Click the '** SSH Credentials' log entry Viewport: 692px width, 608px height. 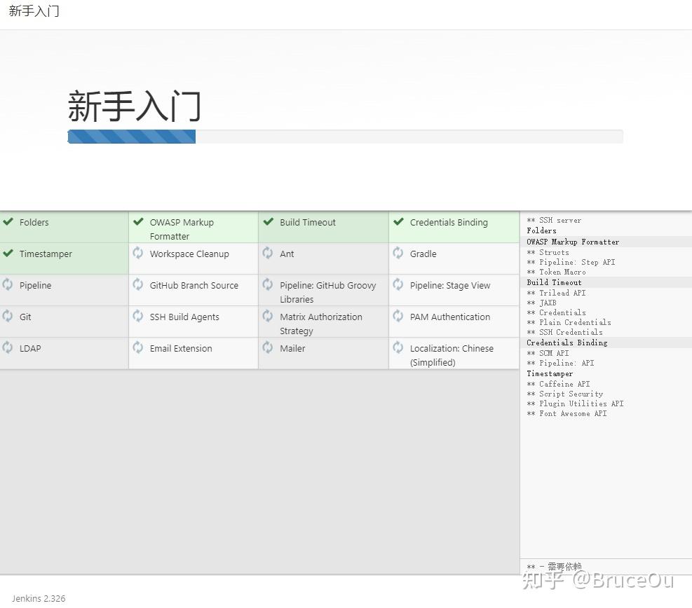564,332
